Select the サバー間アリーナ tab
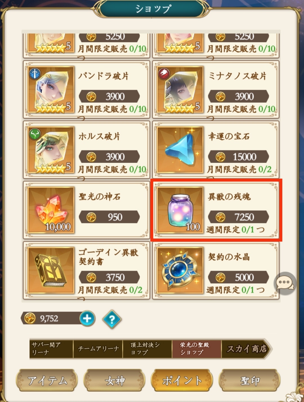The height and width of the screenshot is (402, 304). (51, 349)
